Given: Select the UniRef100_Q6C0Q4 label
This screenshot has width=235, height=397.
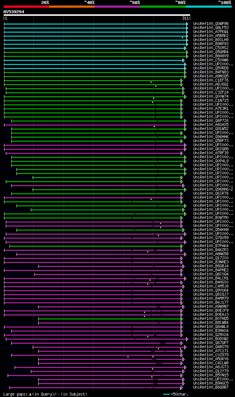Looking at the screenshot, I should 211,274.
